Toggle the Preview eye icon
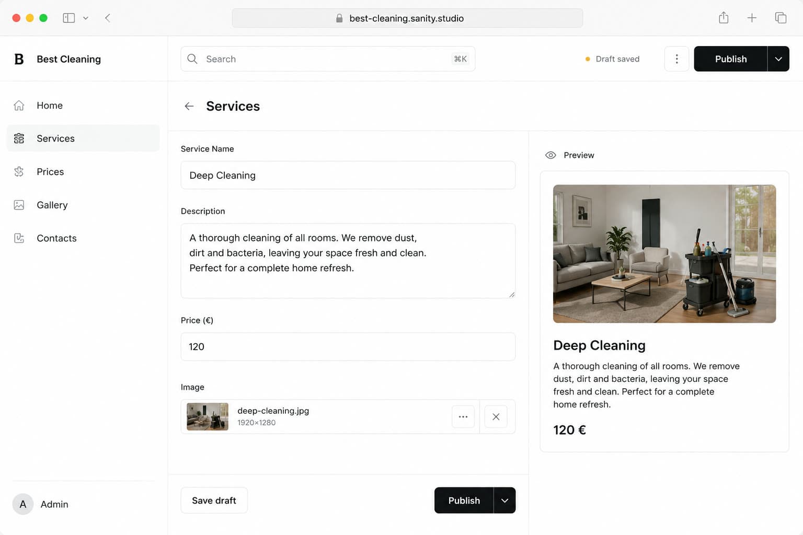This screenshot has width=803, height=535. (550, 155)
